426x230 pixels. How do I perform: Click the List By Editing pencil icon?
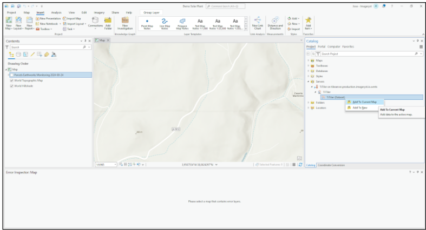coord(32,55)
